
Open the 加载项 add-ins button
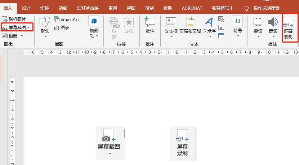[94, 27]
